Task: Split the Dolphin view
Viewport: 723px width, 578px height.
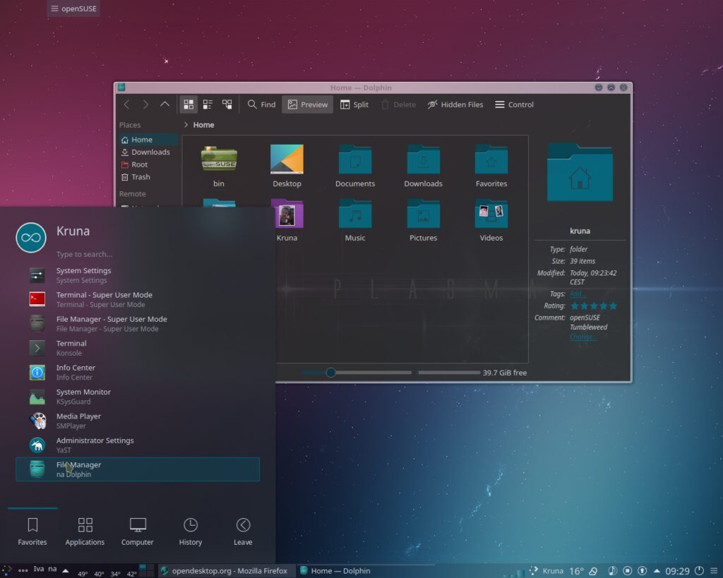Action: pos(354,104)
